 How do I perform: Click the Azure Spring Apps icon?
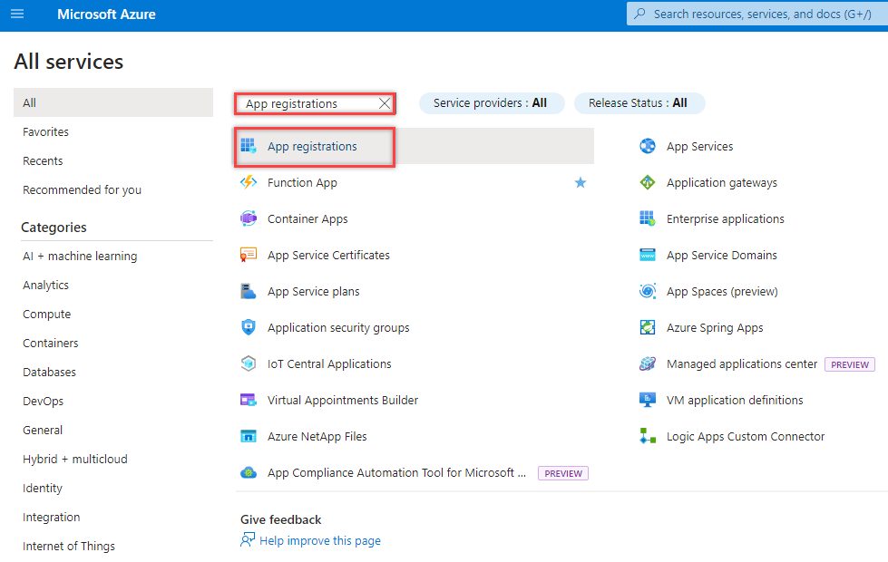(648, 327)
